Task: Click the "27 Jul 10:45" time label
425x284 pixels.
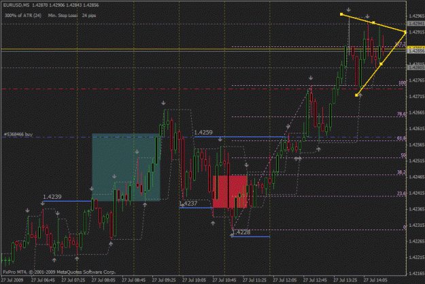Action: 224,280
